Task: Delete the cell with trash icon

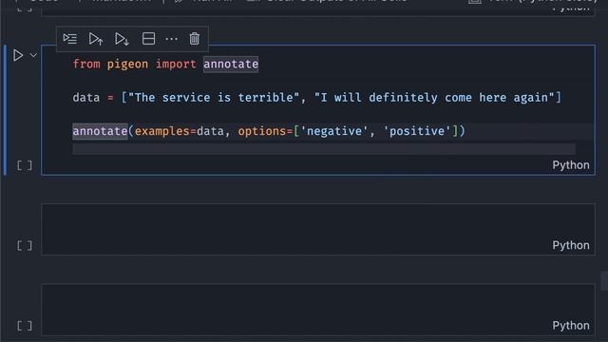Action: 194,39
